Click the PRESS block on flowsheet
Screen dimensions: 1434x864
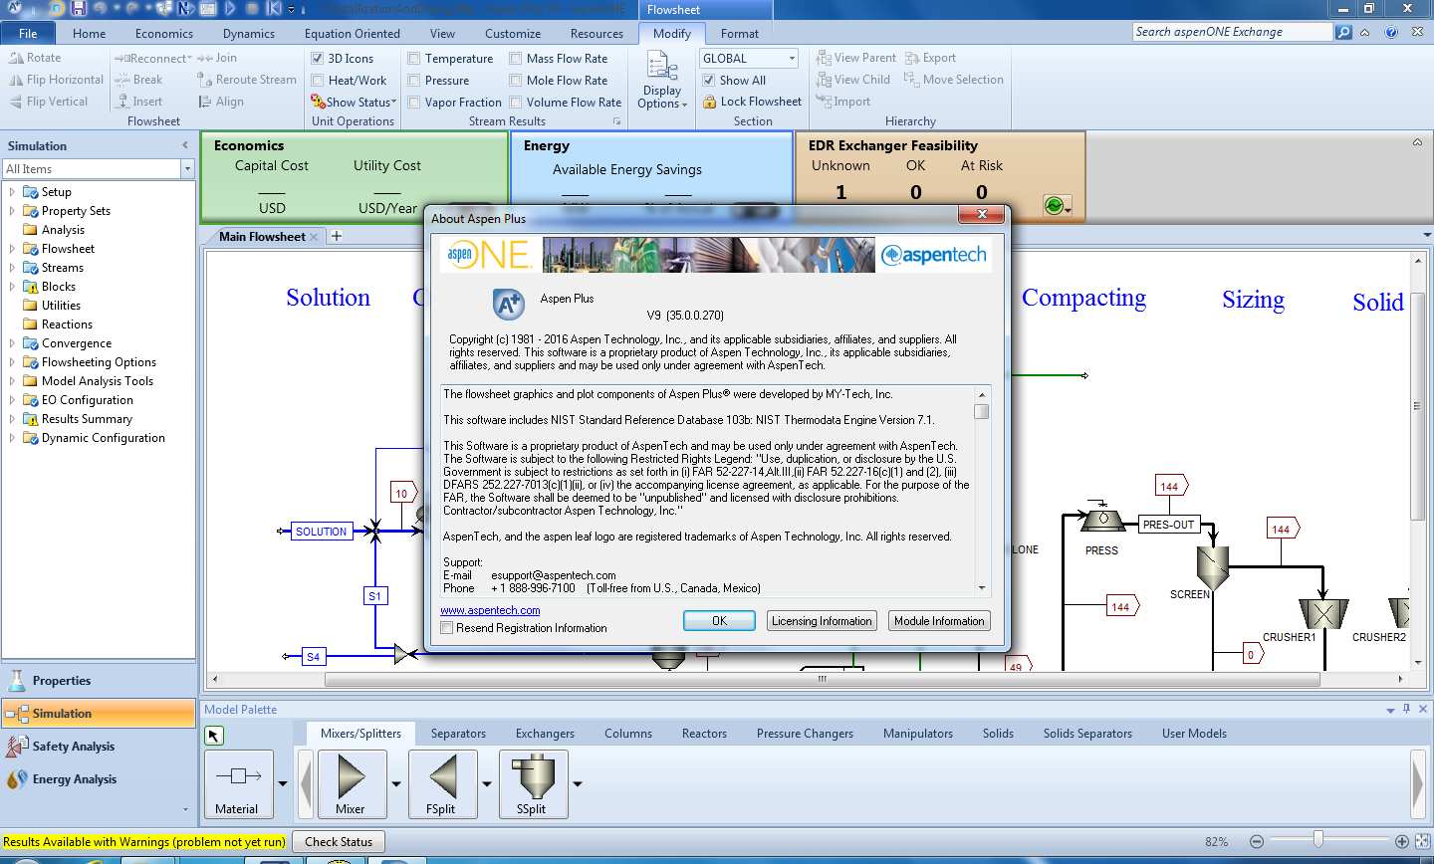pos(1102,518)
